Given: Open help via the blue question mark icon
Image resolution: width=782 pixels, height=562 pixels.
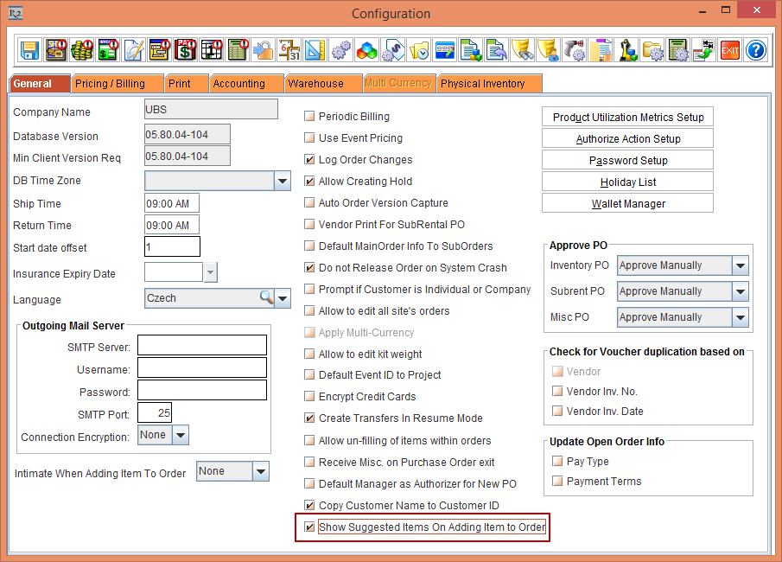Looking at the screenshot, I should [x=756, y=49].
